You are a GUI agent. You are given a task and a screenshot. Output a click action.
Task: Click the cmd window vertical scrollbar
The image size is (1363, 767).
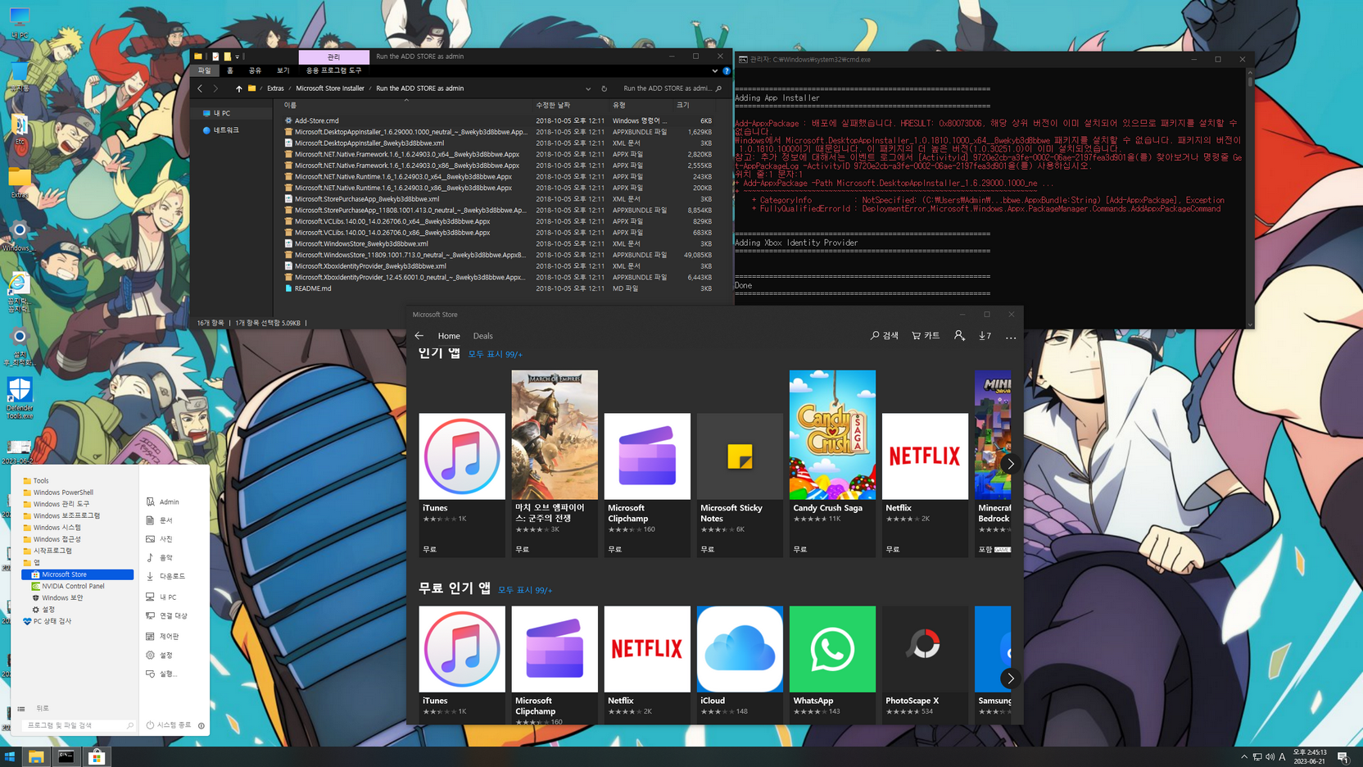(x=1250, y=197)
